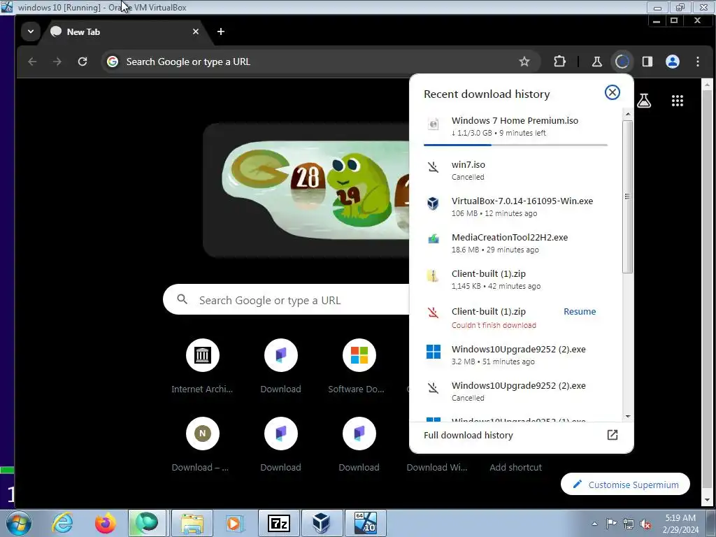Image resolution: width=716 pixels, height=537 pixels.
Task: Click the browser forward arrow
Action: point(57,62)
